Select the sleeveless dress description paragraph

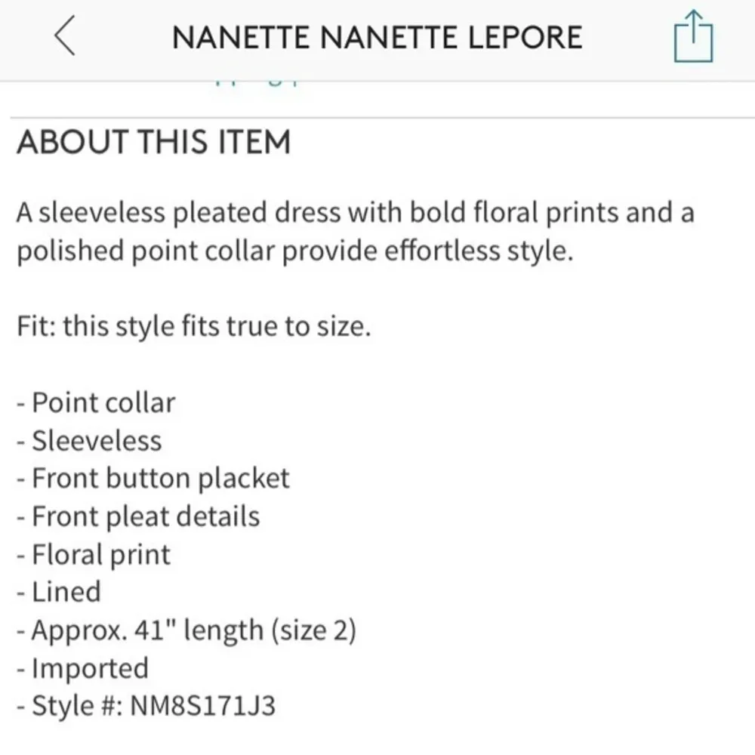(355, 230)
